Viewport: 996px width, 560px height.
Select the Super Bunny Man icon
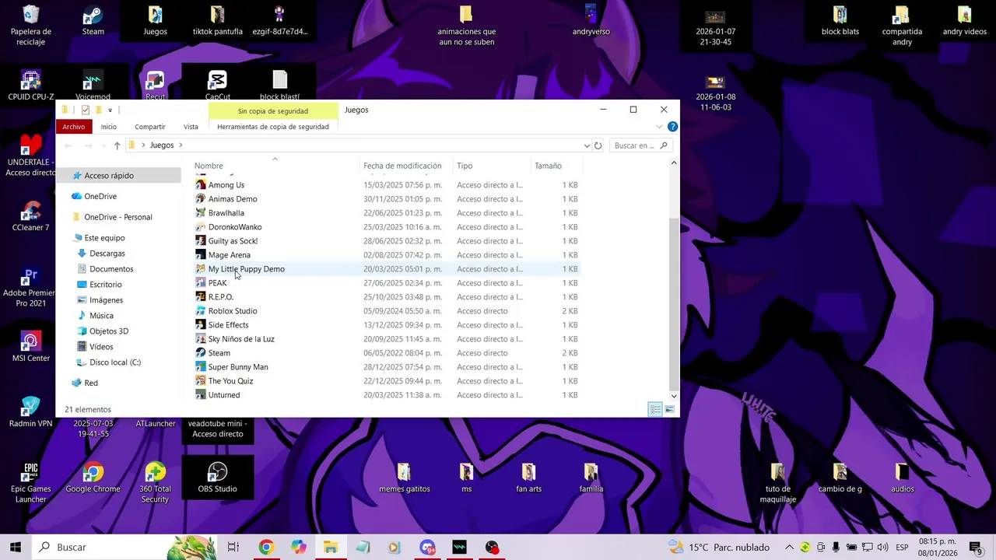click(x=201, y=367)
